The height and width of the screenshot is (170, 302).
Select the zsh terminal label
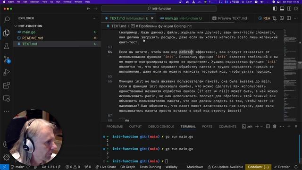(247, 127)
